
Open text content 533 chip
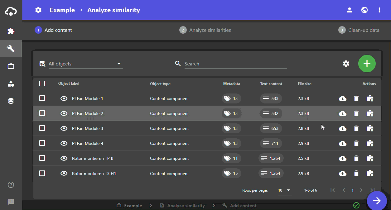[271, 98]
